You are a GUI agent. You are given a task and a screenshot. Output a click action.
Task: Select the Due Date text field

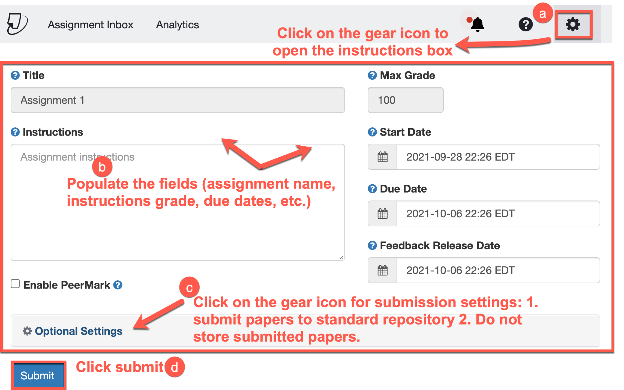498,214
